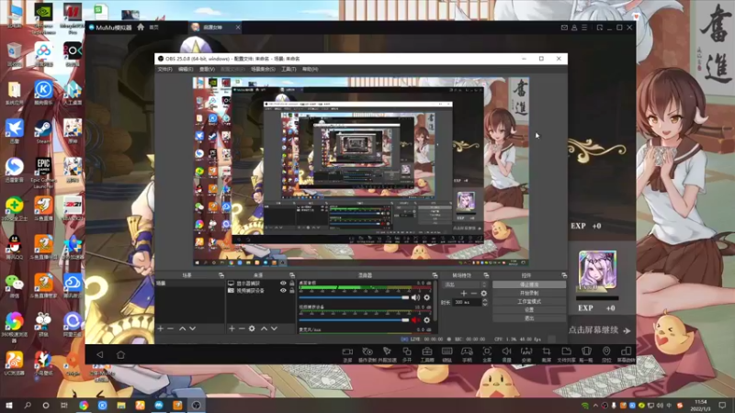Viewport: 735px width, 413px height.
Task: Open the OBS File menu
Action: [165, 70]
